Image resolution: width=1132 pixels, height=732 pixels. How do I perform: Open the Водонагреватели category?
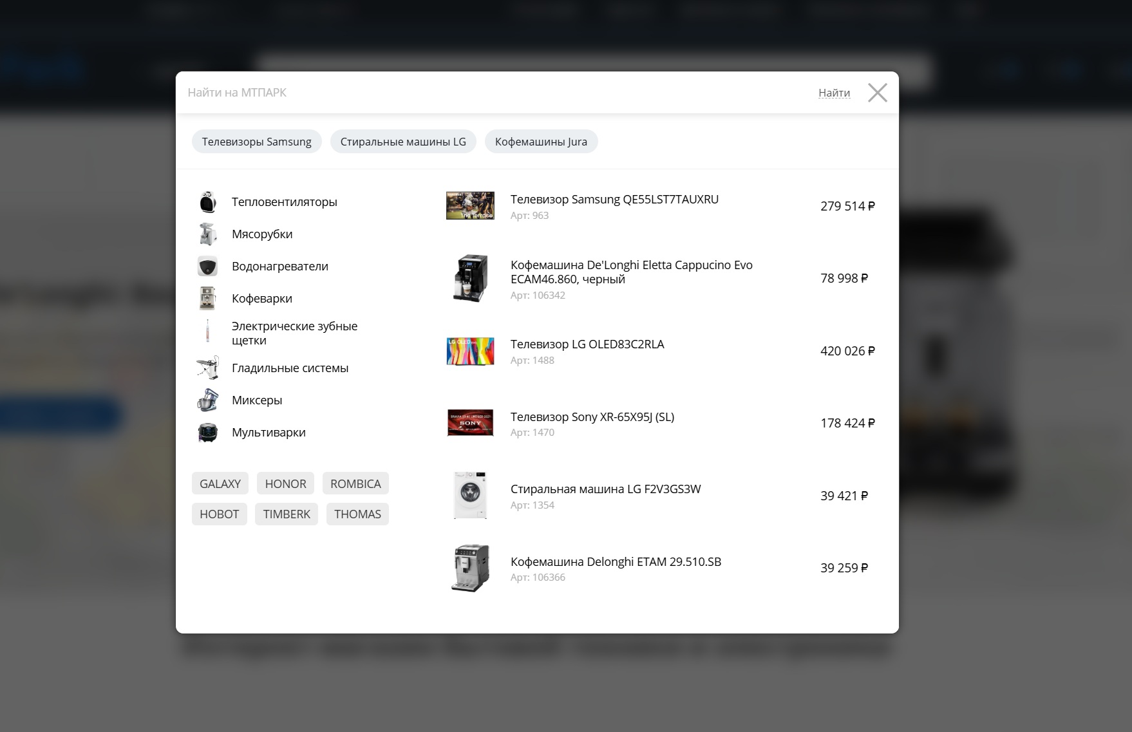280,267
